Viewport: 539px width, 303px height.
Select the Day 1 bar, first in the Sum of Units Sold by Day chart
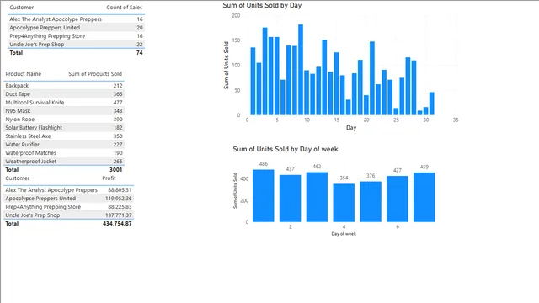pos(253,81)
